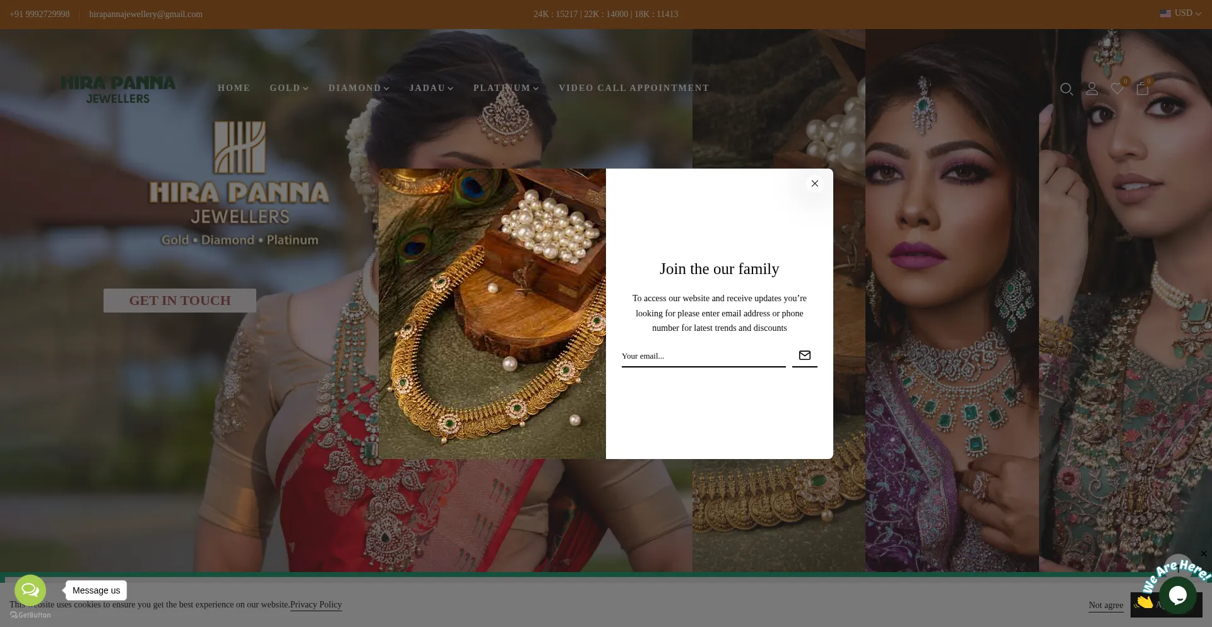The image size is (1212, 627).
Task: Click the Join the our family heading
Action: pyautogui.click(x=720, y=269)
